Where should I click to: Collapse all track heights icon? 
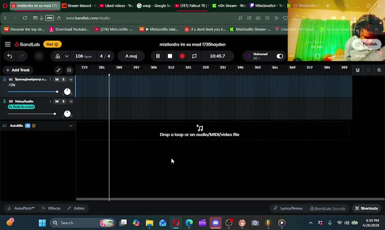click(x=69, y=70)
